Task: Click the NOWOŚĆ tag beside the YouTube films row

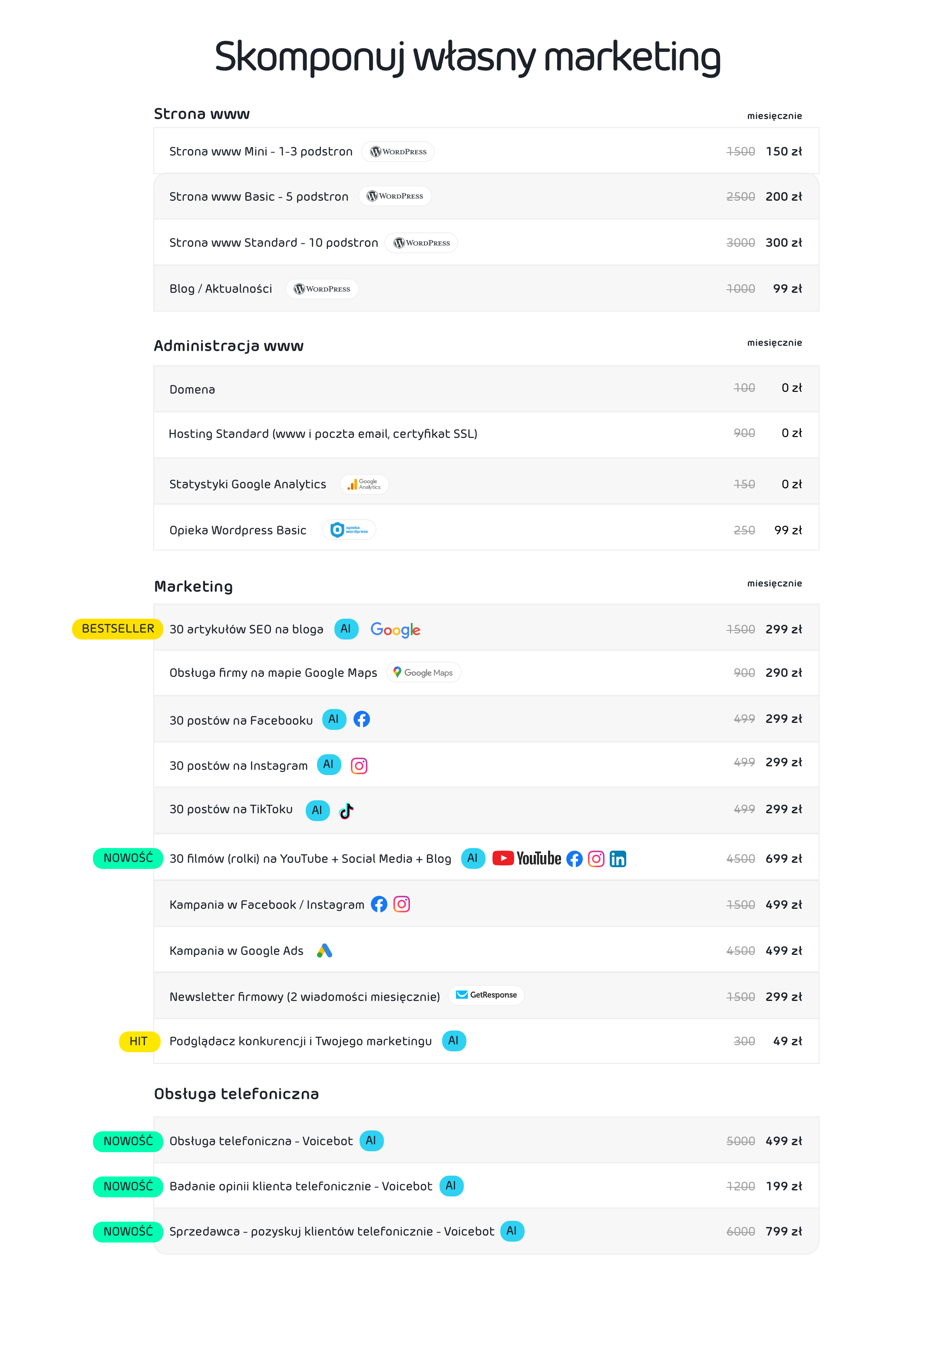Action: click(128, 858)
